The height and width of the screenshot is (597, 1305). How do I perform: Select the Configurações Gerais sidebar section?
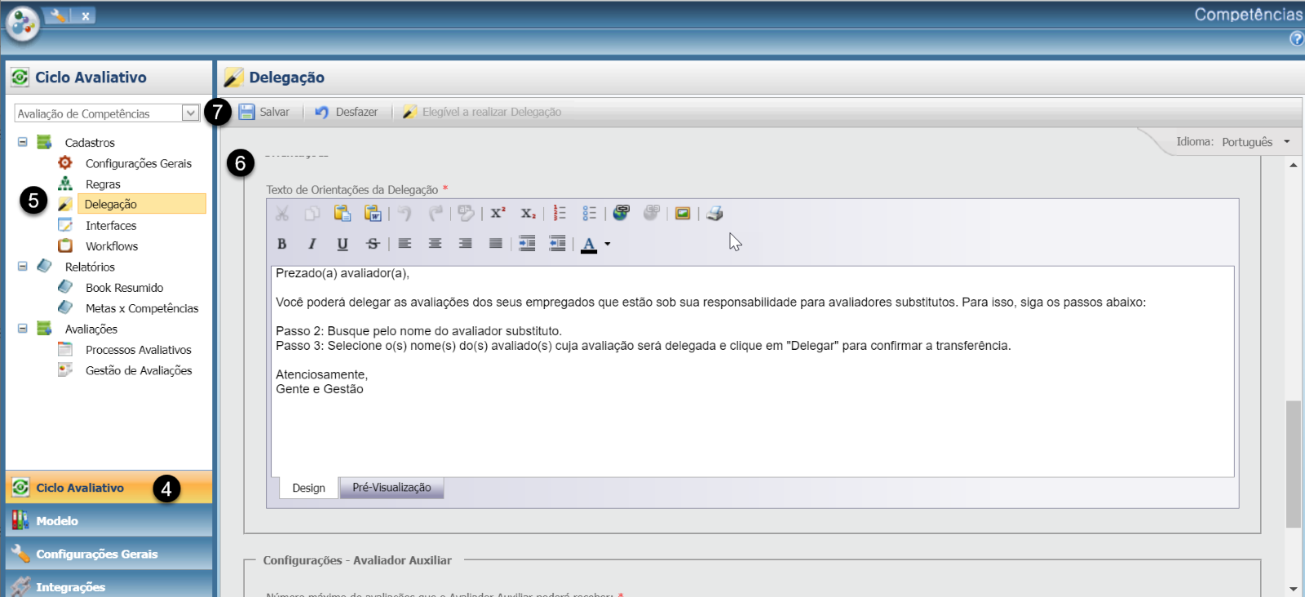click(x=108, y=554)
